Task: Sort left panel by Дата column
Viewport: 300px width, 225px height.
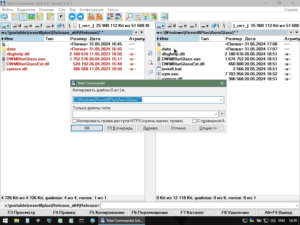Action: pyautogui.click(x=108, y=39)
